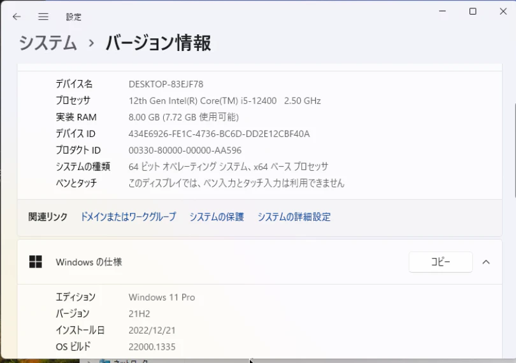Maximize the Settings window

pos(473,11)
